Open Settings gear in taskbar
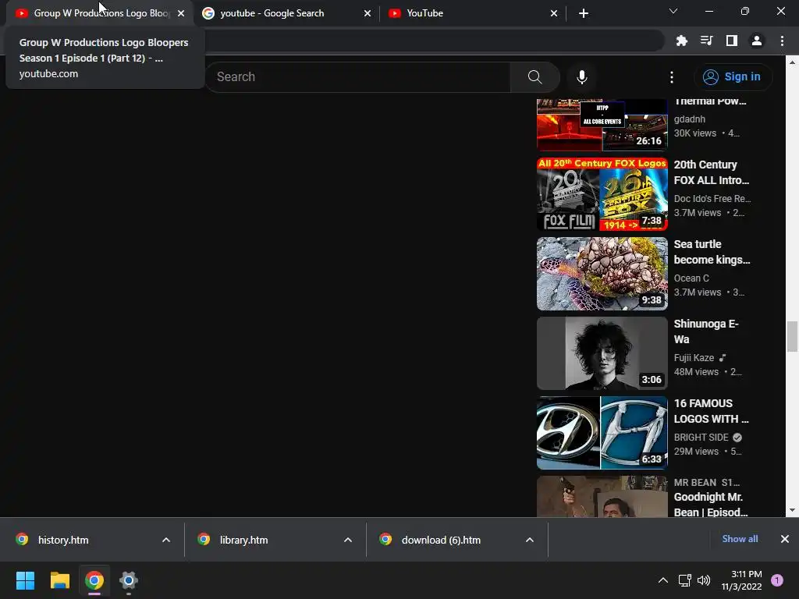This screenshot has width=799, height=599. (x=129, y=580)
